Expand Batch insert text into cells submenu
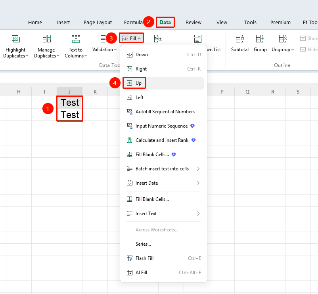This screenshot has width=318, height=294. [163, 169]
